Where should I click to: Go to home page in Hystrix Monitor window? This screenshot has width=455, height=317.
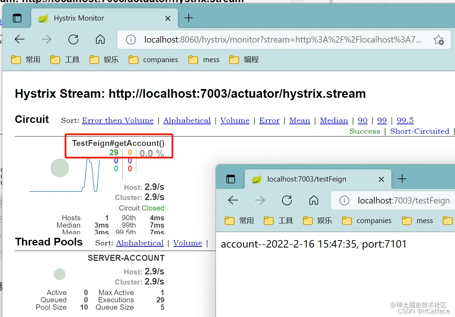(x=100, y=39)
